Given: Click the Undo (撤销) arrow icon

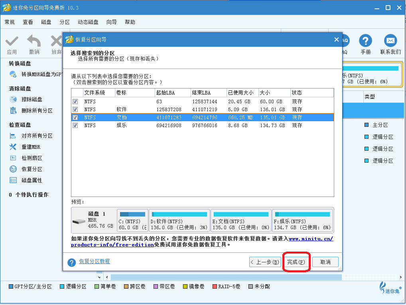Looking at the screenshot, I should tap(34, 41).
